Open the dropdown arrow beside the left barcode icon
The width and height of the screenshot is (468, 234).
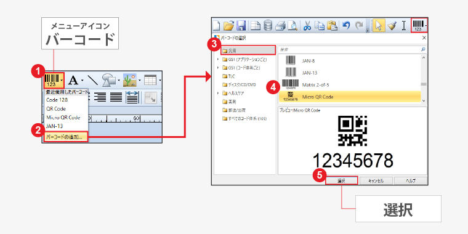pyautogui.click(x=62, y=80)
